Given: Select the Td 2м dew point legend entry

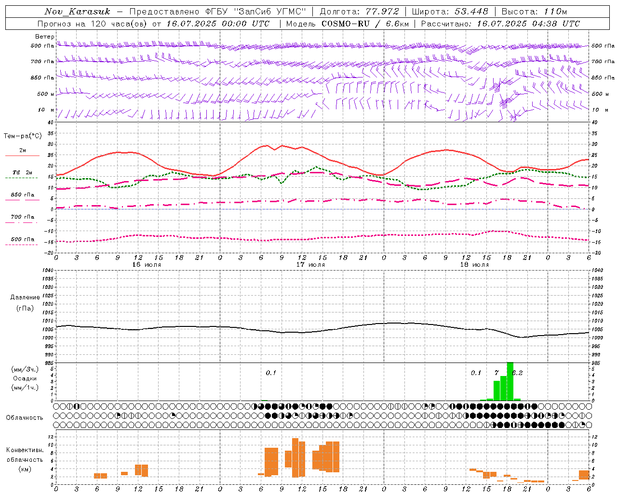Looking at the screenshot, I should [22, 173].
